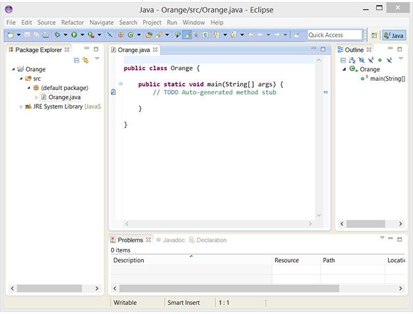This screenshot has width=413, height=314.
Task: Select main(String[]) in Outline
Action: [x=383, y=79]
